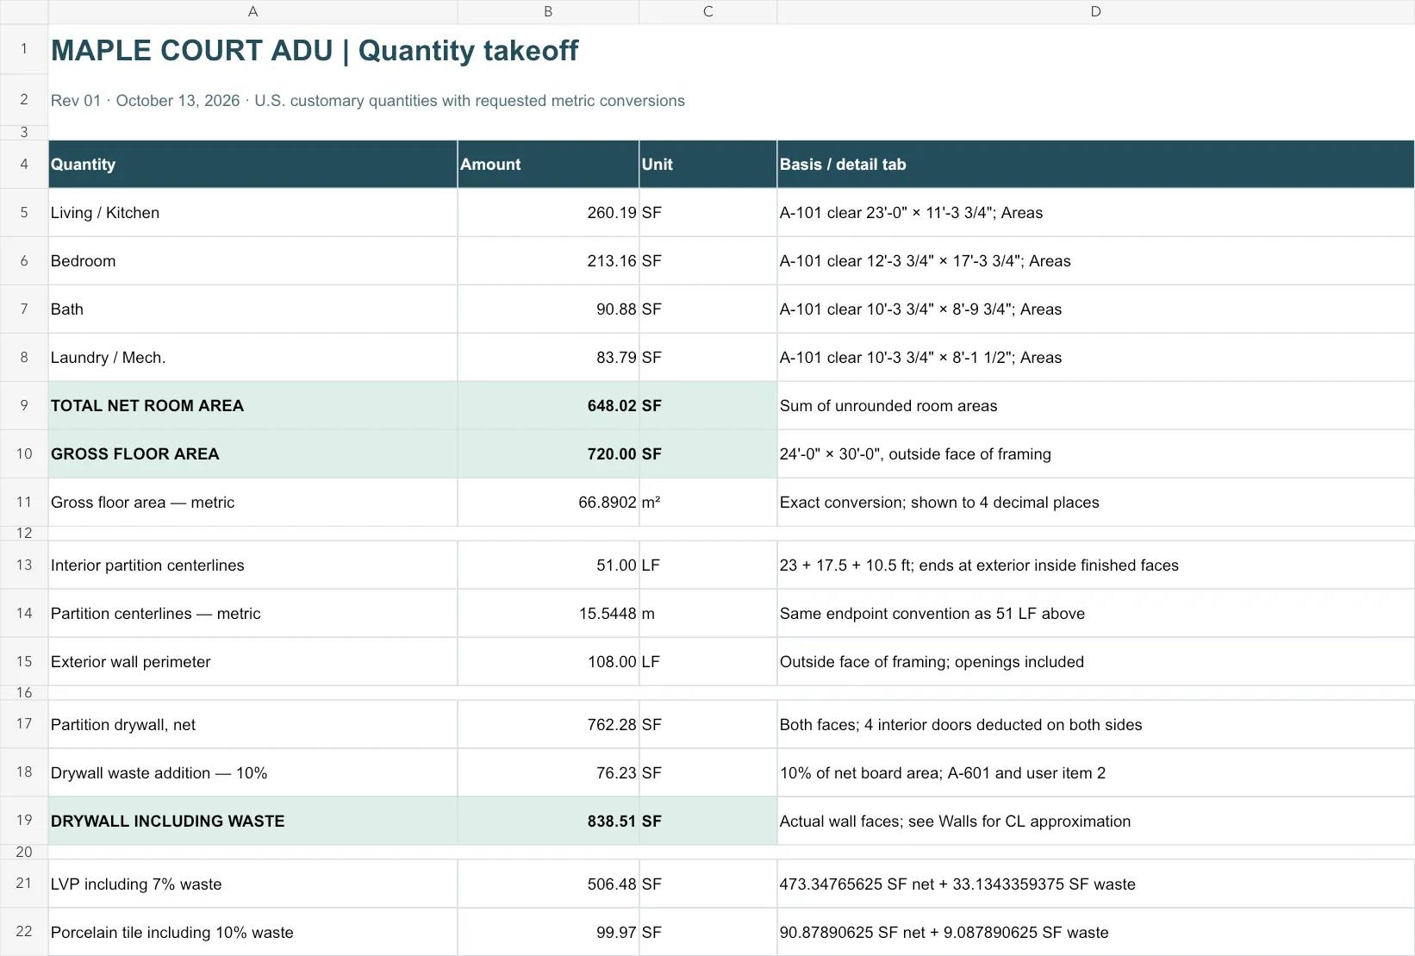The width and height of the screenshot is (1415, 956).
Task: Click the 'Sum of unrounded room areas' cell
Action: click(1096, 406)
